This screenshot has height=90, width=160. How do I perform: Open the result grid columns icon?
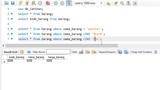click(x=22, y=52)
